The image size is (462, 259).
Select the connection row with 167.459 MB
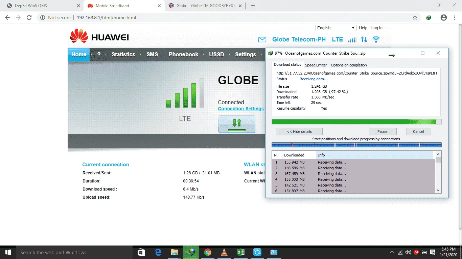354,174
